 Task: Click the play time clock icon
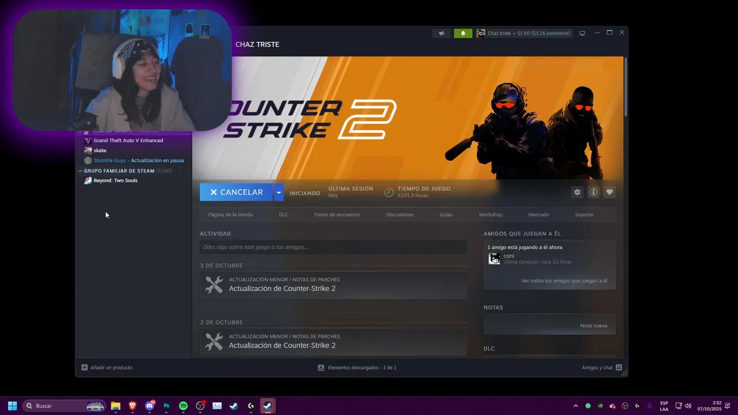389,193
